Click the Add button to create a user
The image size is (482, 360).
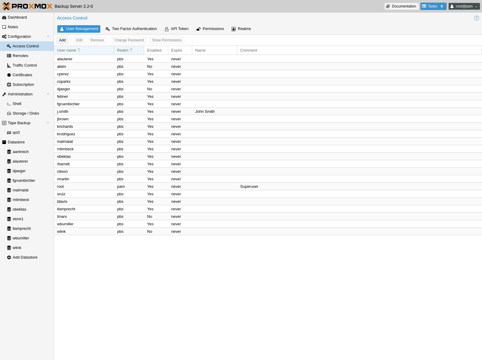tap(62, 40)
